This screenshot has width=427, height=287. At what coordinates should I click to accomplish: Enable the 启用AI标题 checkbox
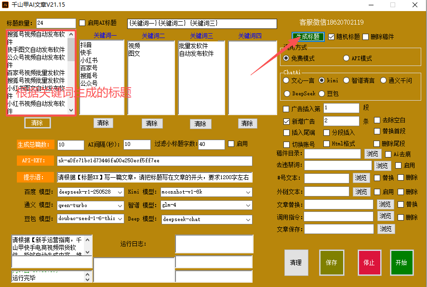point(82,23)
